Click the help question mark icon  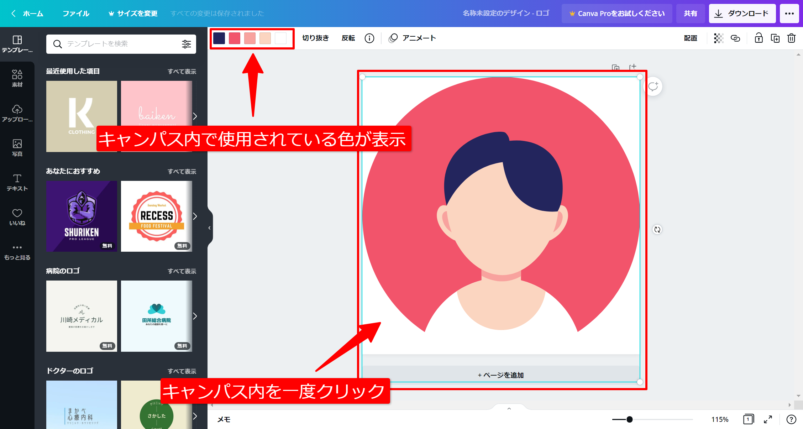click(791, 419)
